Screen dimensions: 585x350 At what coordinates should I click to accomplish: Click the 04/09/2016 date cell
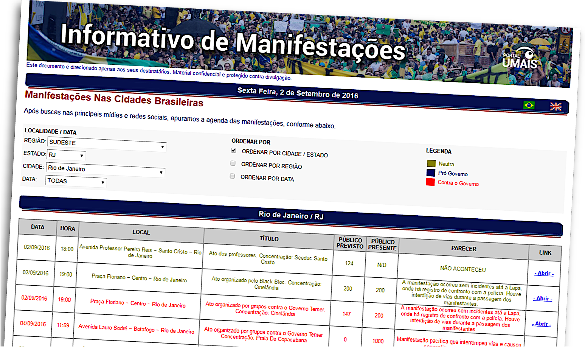[x=33, y=324]
